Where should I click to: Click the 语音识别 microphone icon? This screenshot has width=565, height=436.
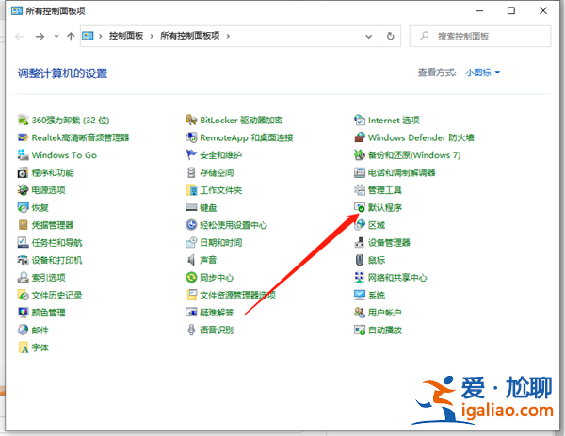click(x=191, y=331)
